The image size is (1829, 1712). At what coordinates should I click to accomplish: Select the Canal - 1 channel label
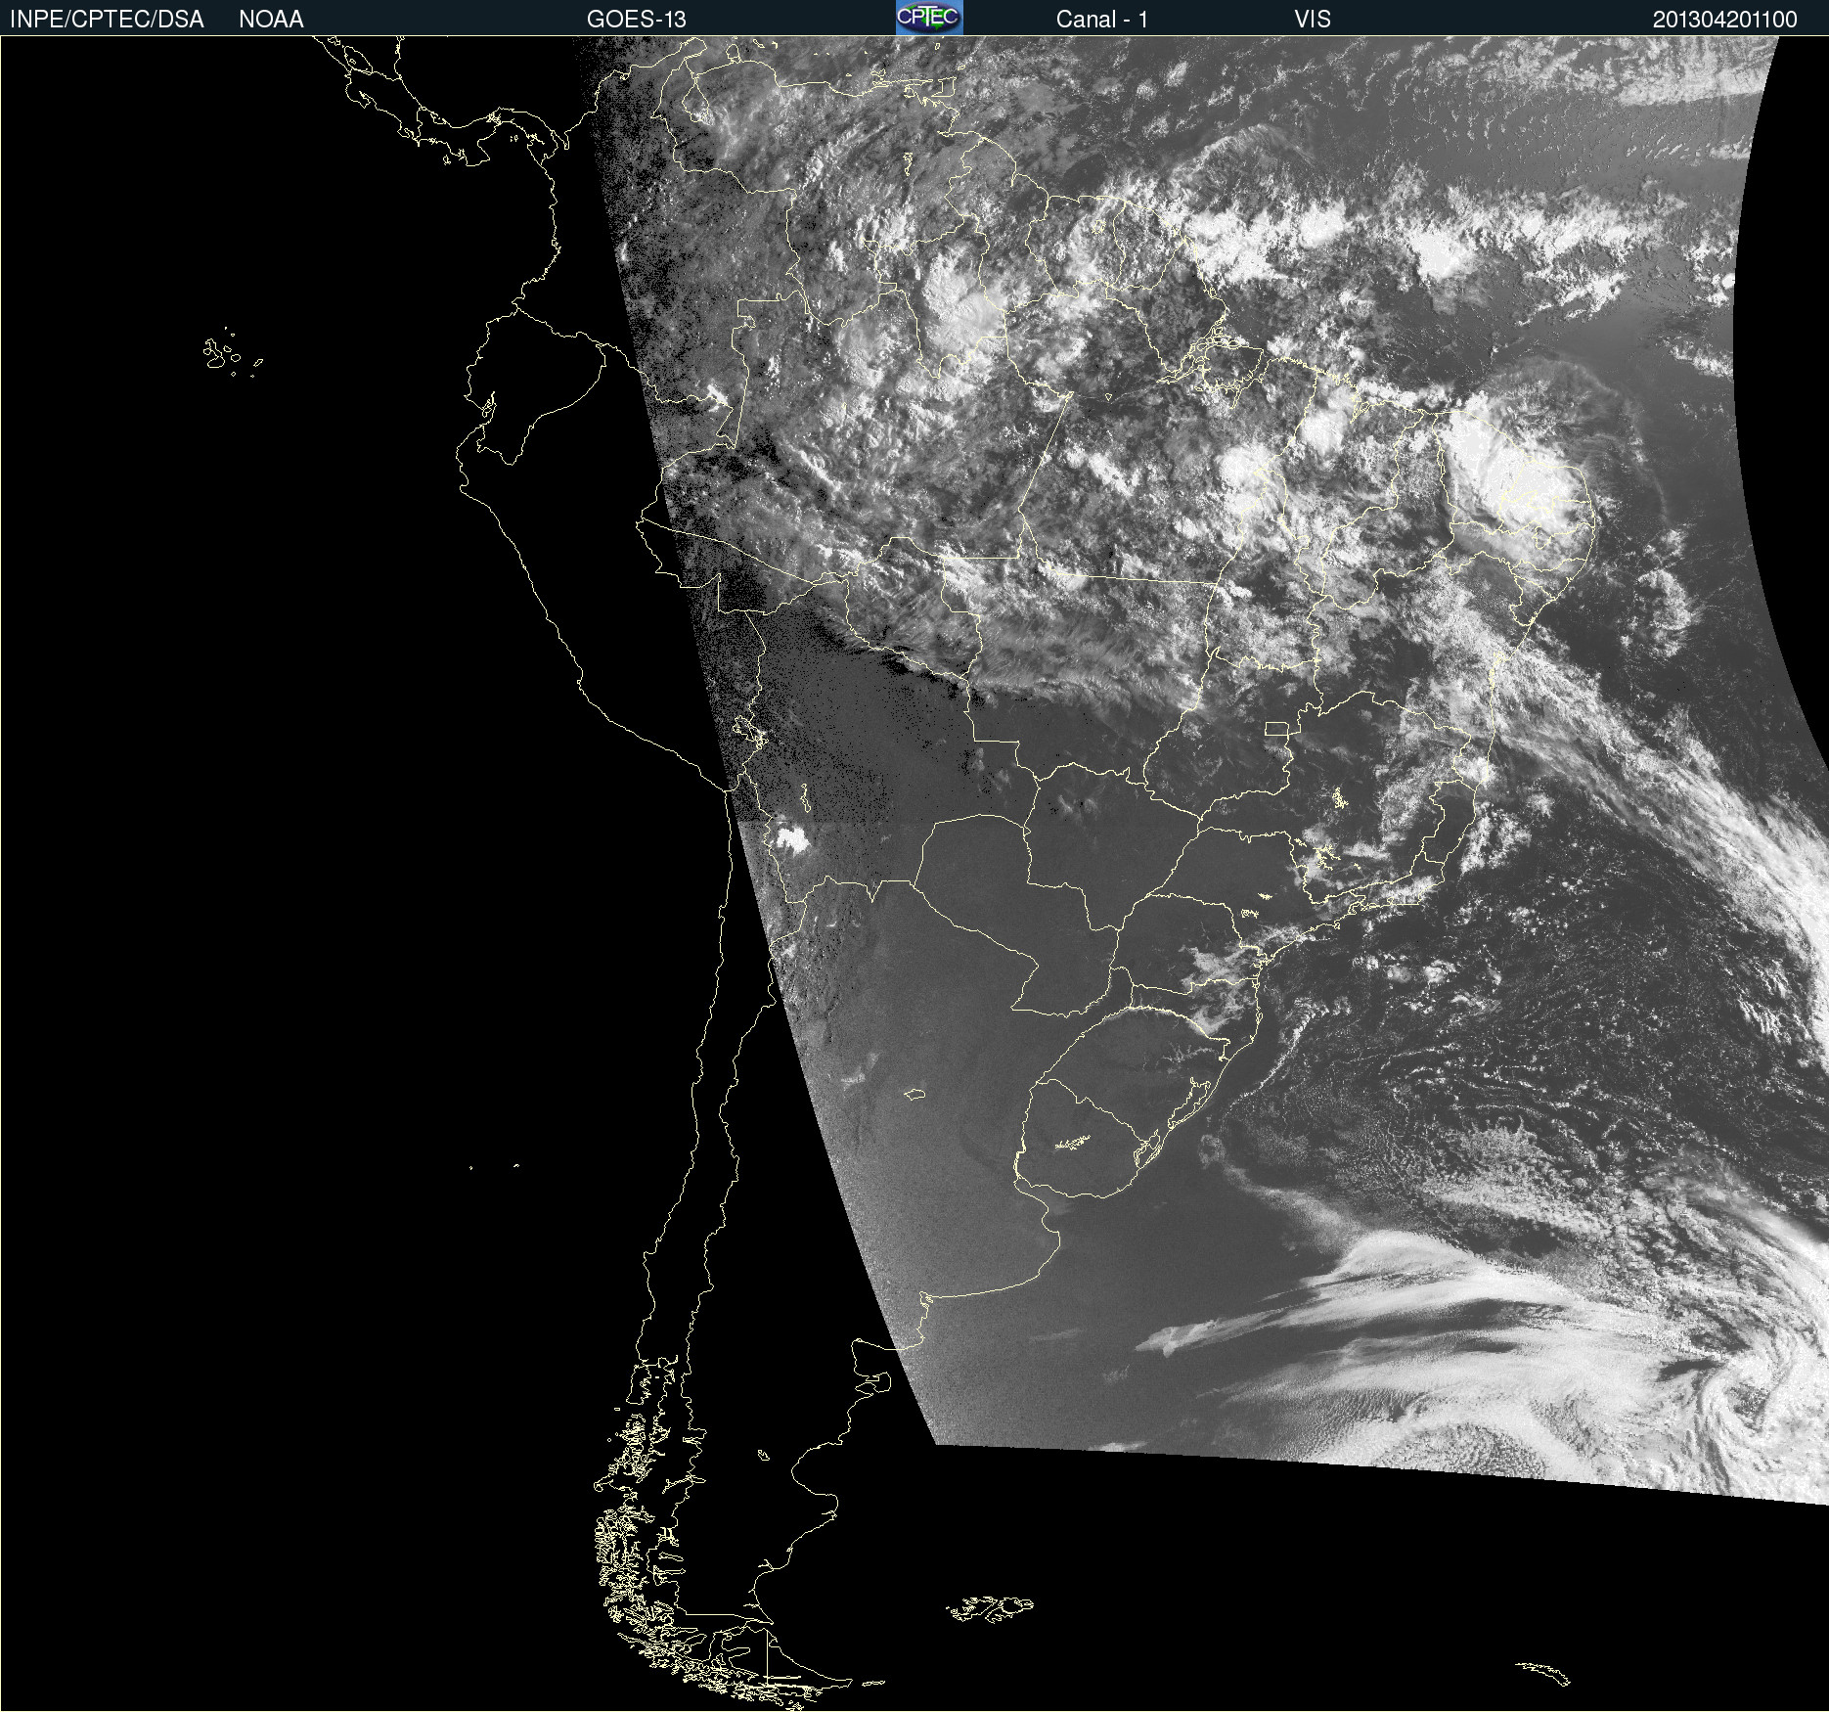(x=1102, y=20)
